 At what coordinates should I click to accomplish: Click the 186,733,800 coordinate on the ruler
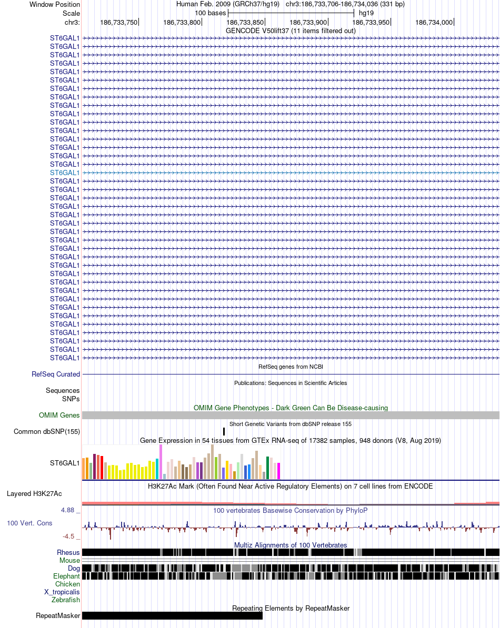(182, 23)
